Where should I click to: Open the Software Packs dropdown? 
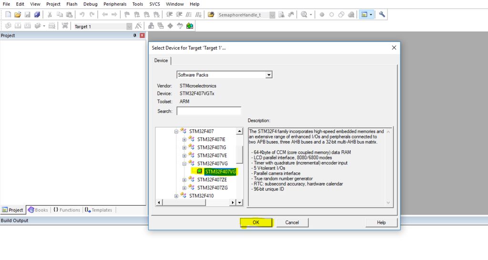[x=269, y=75]
